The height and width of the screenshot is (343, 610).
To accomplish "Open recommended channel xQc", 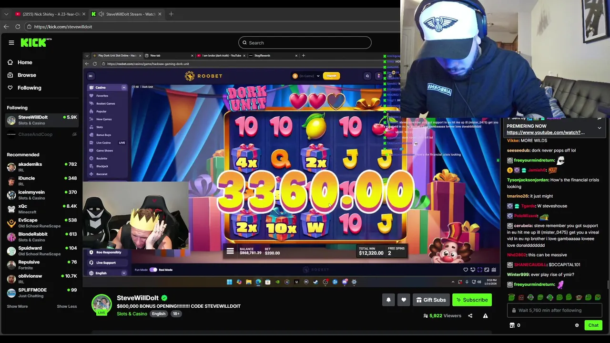I will pos(41,209).
